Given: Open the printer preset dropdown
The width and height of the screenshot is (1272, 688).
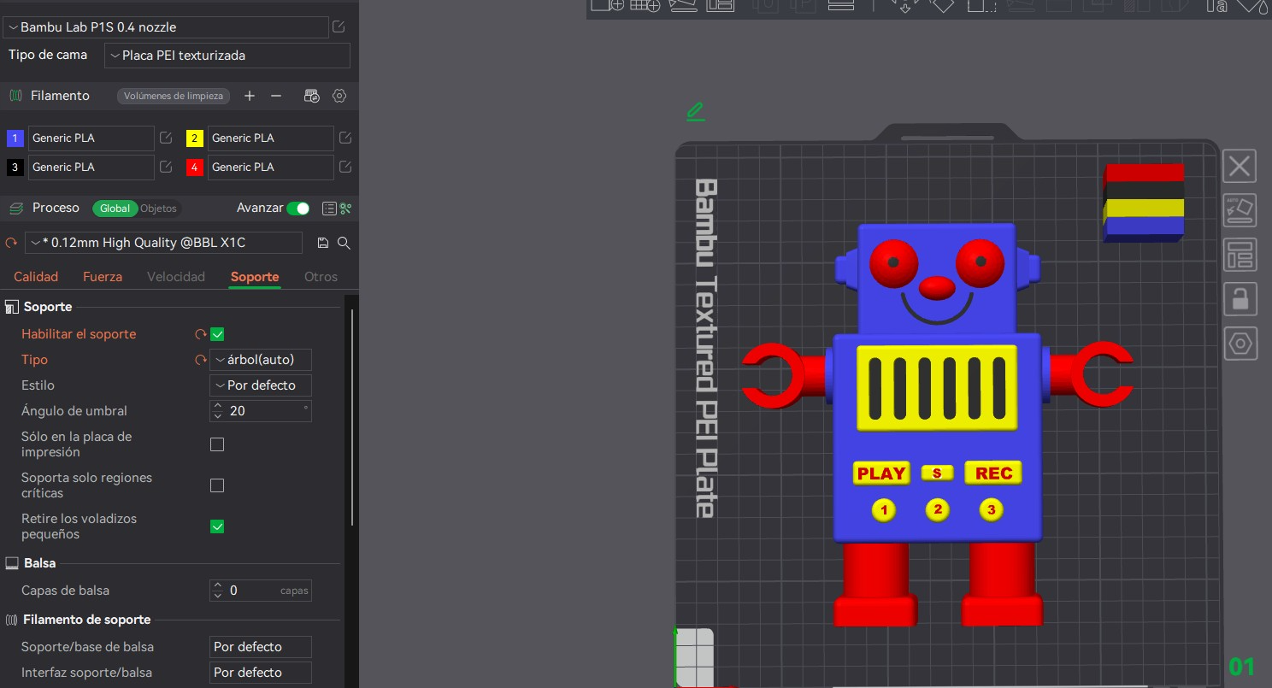Looking at the screenshot, I should pos(166,26).
